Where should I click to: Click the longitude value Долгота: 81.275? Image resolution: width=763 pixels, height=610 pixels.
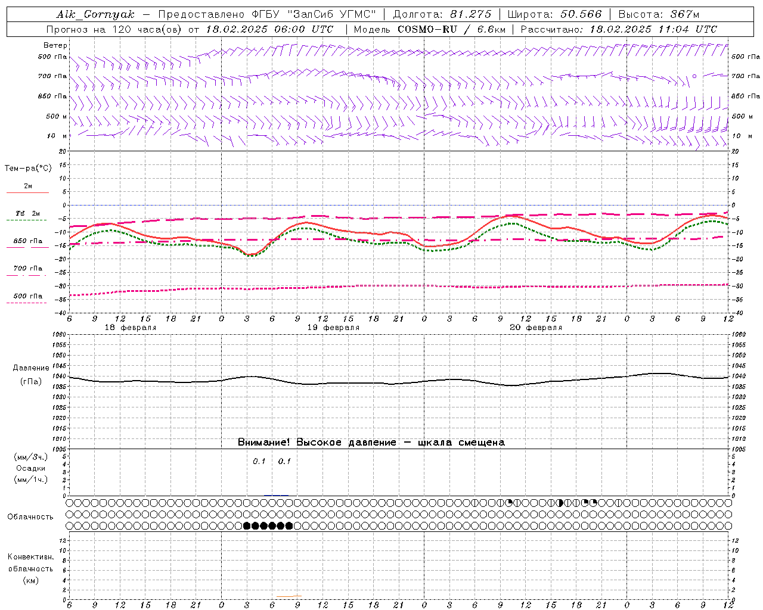click(442, 14)
